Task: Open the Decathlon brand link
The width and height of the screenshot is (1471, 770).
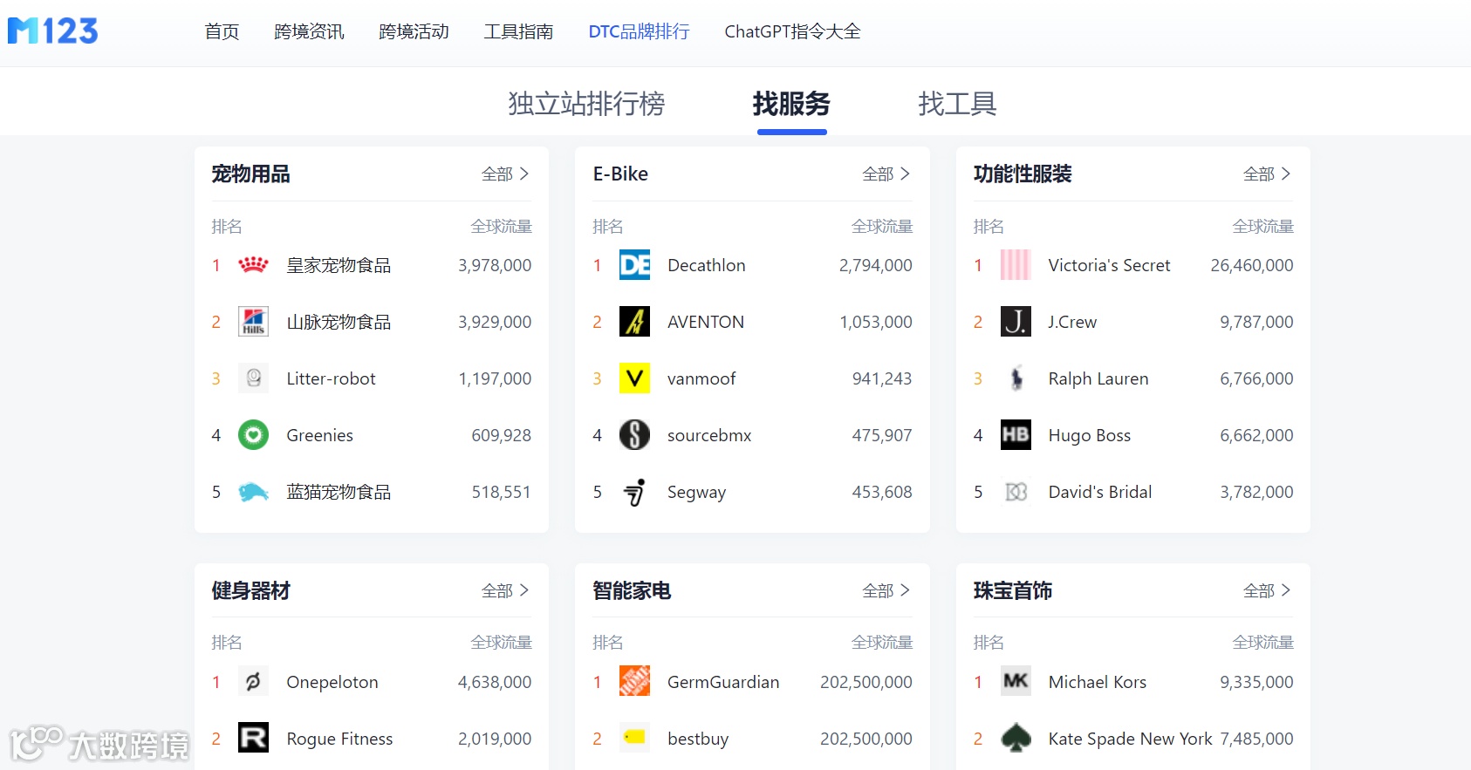Action: 707,265
